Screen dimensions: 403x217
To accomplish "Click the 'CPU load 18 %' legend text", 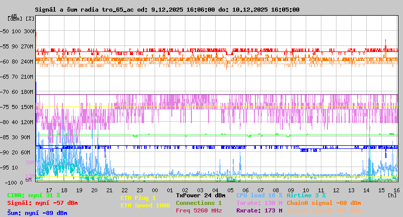I will [259, 195].
